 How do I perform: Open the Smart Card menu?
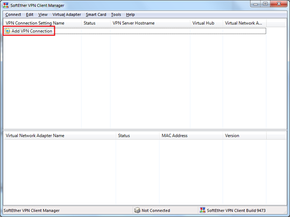coord(96,15)
